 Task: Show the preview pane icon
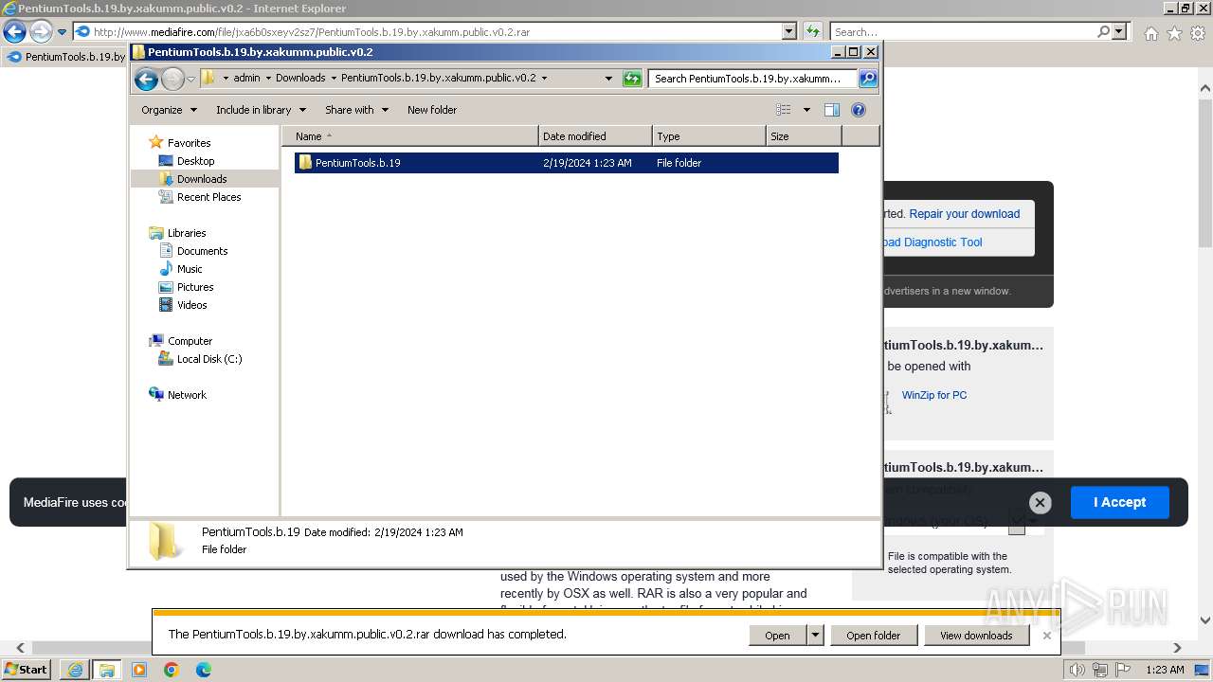(832, 110)
